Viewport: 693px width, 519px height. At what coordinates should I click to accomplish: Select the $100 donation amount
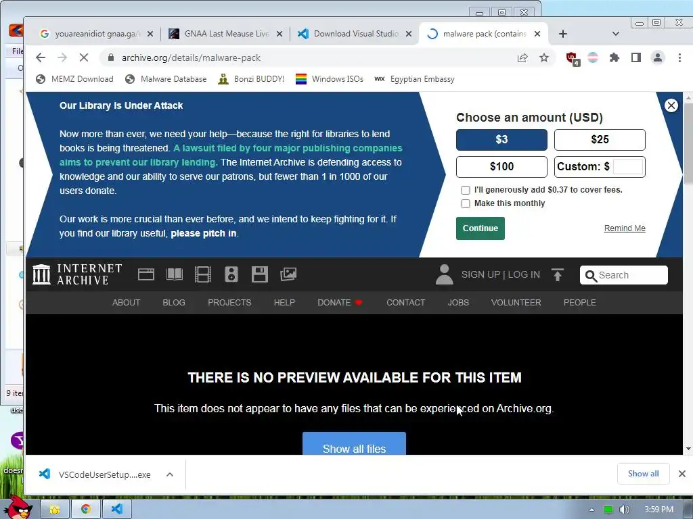point(501,167)
